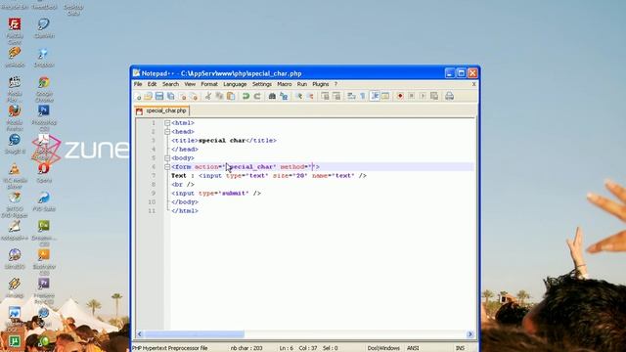626x352 pixels.
Task: Click 'Ln : 6' in the status bar
Action: 286,348
